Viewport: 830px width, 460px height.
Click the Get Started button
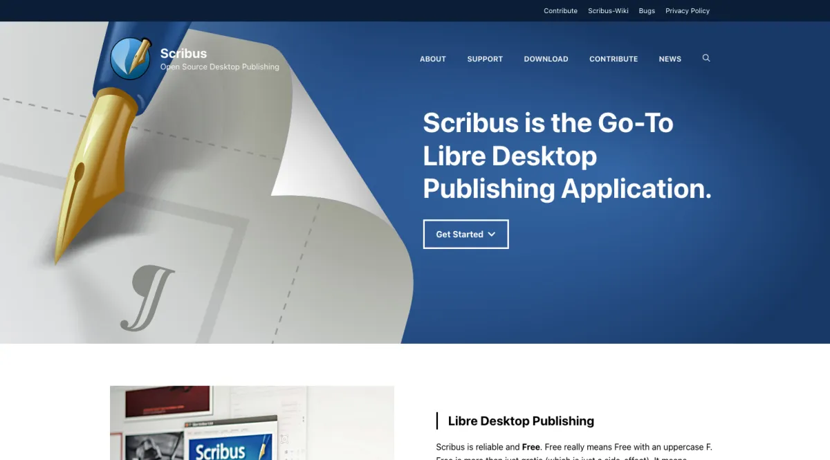(x=465, y=234)
